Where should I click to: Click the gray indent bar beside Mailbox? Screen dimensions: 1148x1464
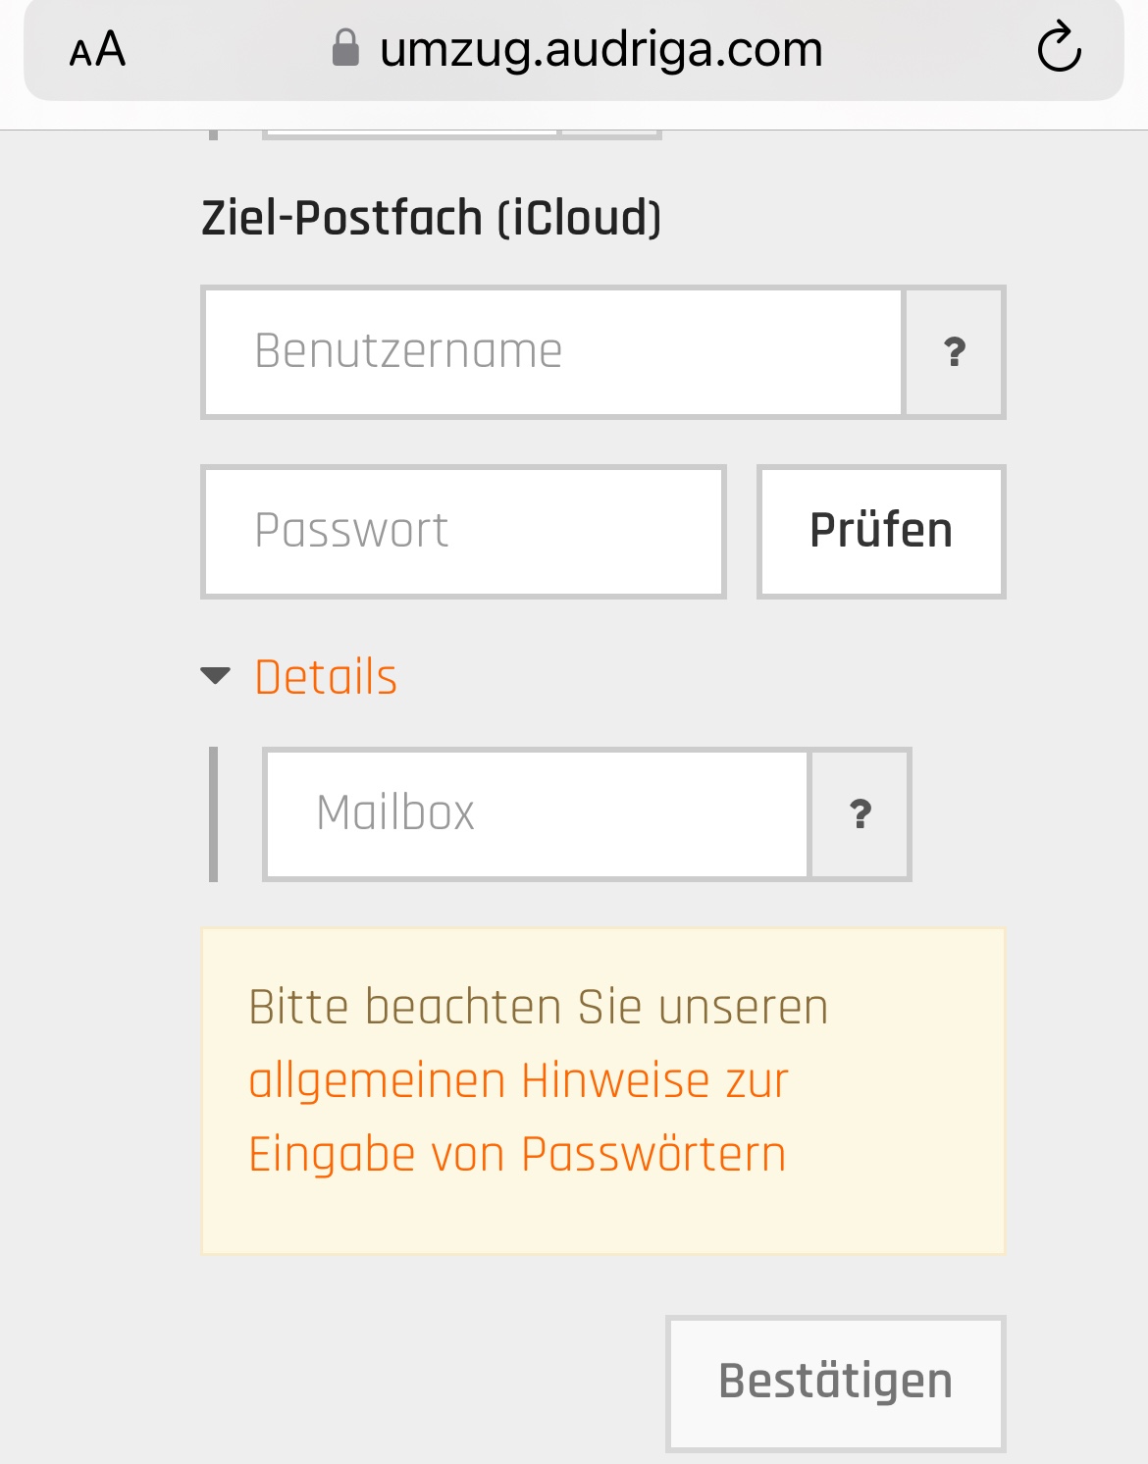coord(213,813)
